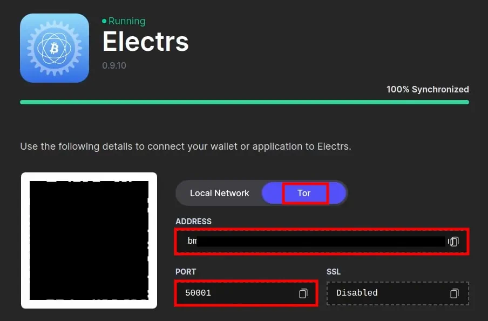
Task: Click the green Running status dot
Action: 104,21
